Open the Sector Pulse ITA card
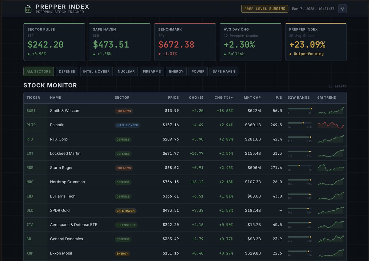Image resolution: width=369 pixels, height=261 pixels. coord(54,42)
